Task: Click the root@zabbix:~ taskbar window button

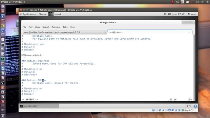Action: (x=39, y=106)
